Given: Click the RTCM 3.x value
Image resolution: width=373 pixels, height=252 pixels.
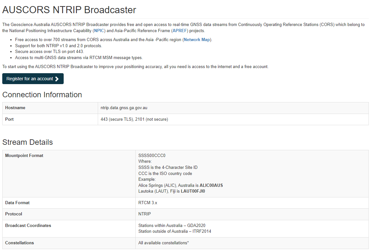Looking at the screenshot, I should pyautogui.click(x=148, y=203).
